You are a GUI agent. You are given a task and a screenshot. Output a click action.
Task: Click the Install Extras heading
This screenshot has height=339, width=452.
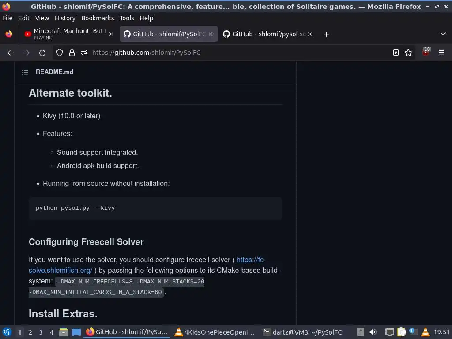point(63,314)
